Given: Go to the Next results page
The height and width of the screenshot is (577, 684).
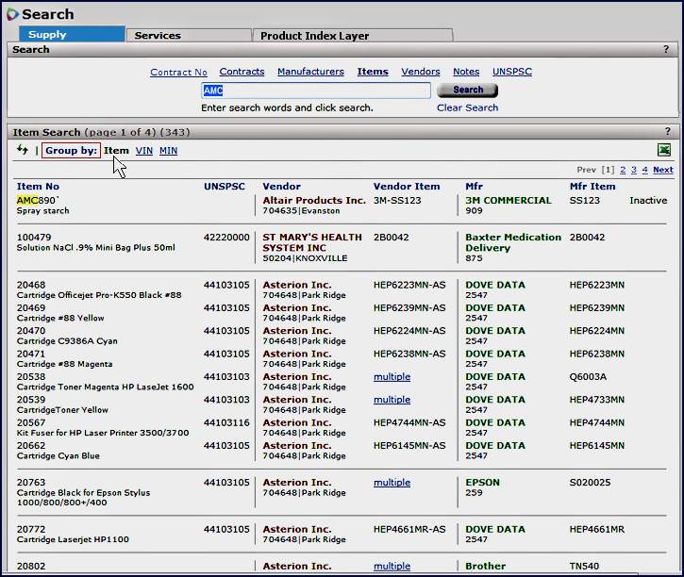Looking at the screenshot, I should tap(662, 170).
